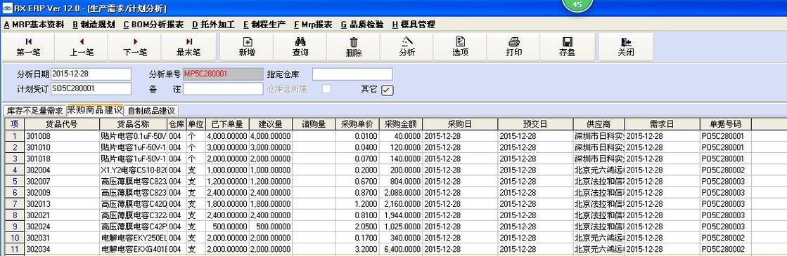The height and width of the screenshot is (256, 787).
Task: Click unit price 1.2000 cell
Action: (357, 204)
